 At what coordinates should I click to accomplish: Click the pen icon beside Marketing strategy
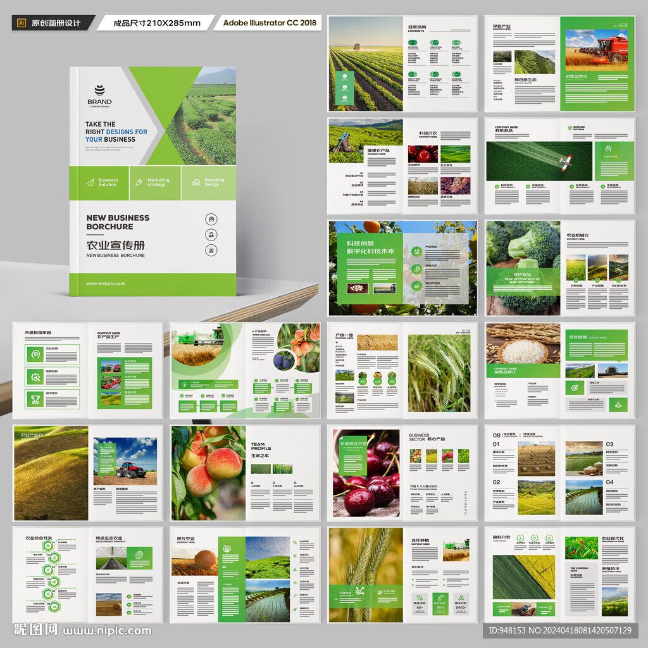[139, 182]
